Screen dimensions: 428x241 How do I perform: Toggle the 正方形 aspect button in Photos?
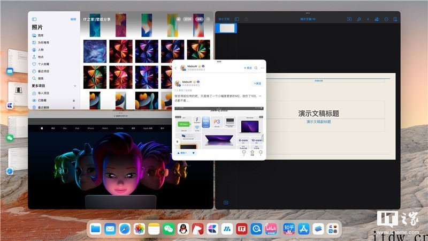click(x=188, y=19)
